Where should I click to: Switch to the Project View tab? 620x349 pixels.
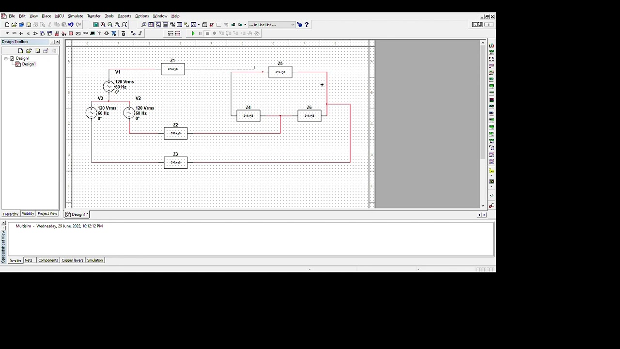click(47, 214)
